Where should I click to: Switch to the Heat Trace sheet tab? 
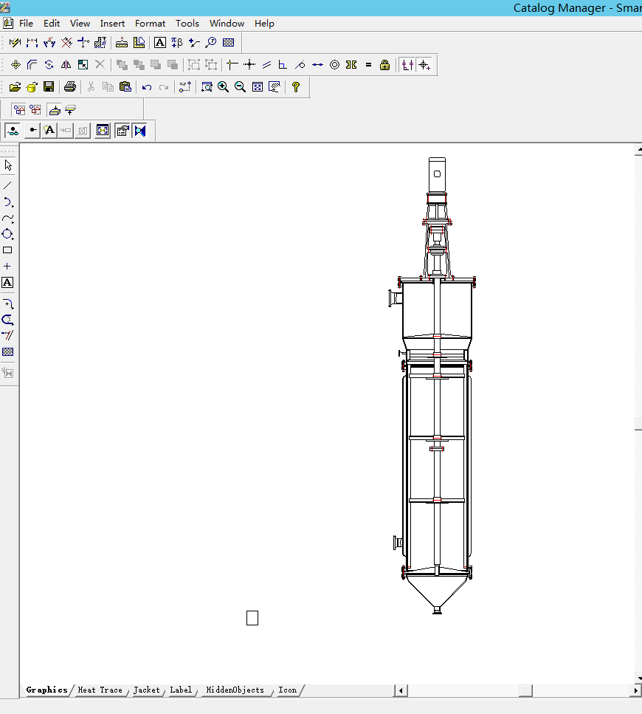100,690
